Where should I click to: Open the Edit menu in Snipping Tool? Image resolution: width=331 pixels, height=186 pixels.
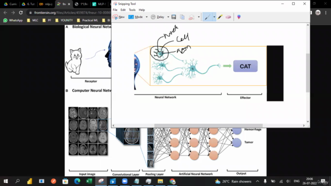(x=123, y=10)
